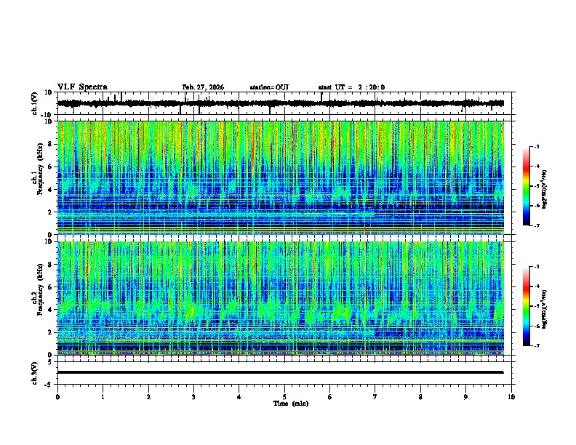
Task: Click the ch.1(V) waveform axis label
Action: click(35, 103)
